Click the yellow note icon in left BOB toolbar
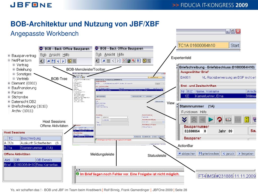 coord(70,61)
